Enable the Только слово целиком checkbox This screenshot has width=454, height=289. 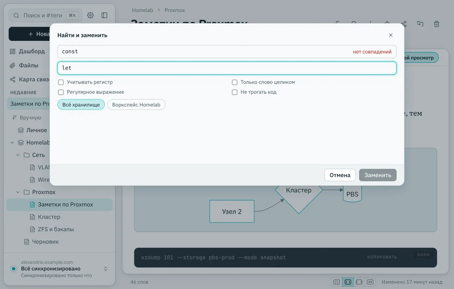pyautogui.click(x=235, y=82)
